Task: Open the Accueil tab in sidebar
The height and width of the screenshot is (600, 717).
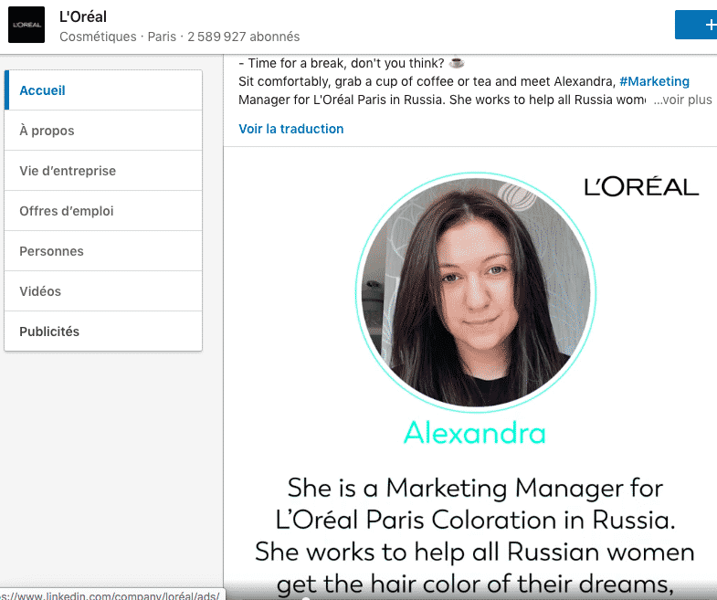Action: 103,90
